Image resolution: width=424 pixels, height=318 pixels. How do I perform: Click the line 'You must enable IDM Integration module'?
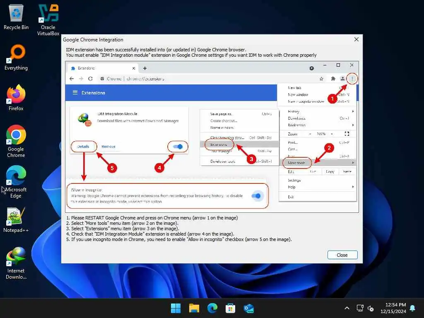[191, 55]
